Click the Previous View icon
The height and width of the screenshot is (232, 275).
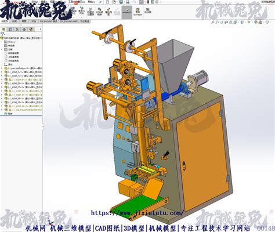[x=222, y=22]
